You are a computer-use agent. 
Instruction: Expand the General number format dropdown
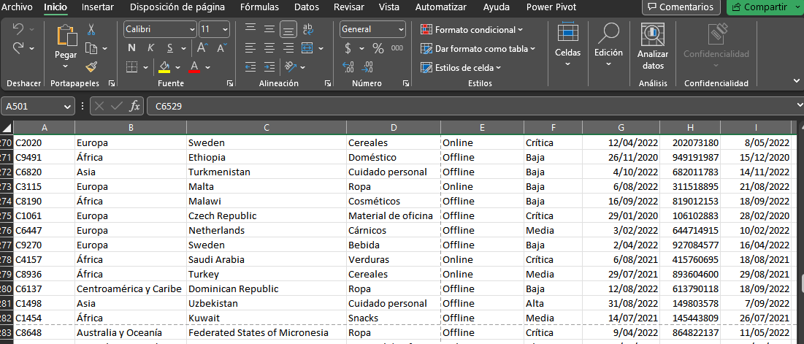point(372,29)
